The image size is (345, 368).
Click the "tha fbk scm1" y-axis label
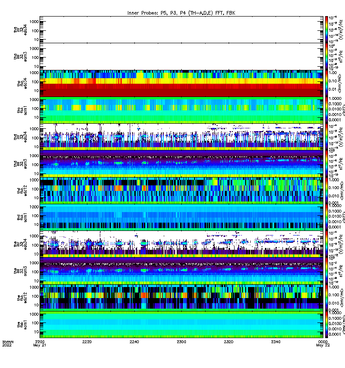[x=22, y=110]
